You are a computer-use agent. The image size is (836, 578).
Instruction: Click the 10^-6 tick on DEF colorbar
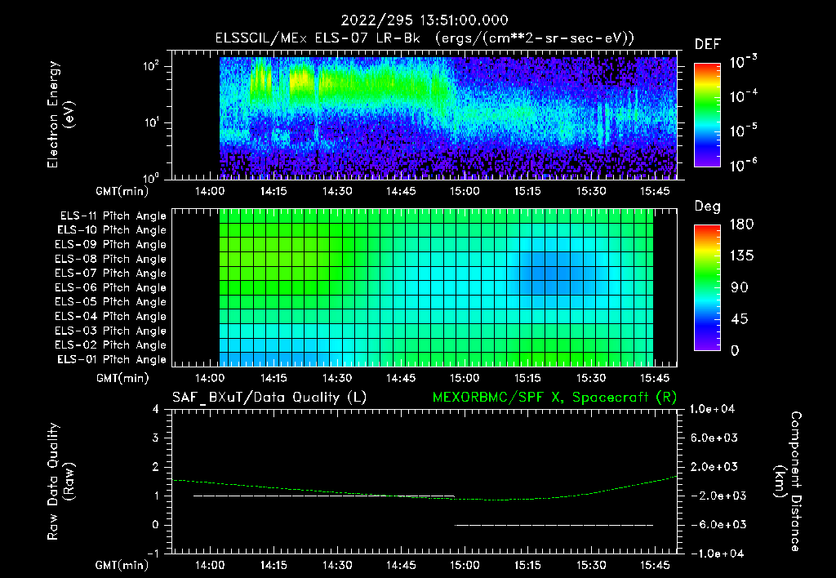coord(744,165)
